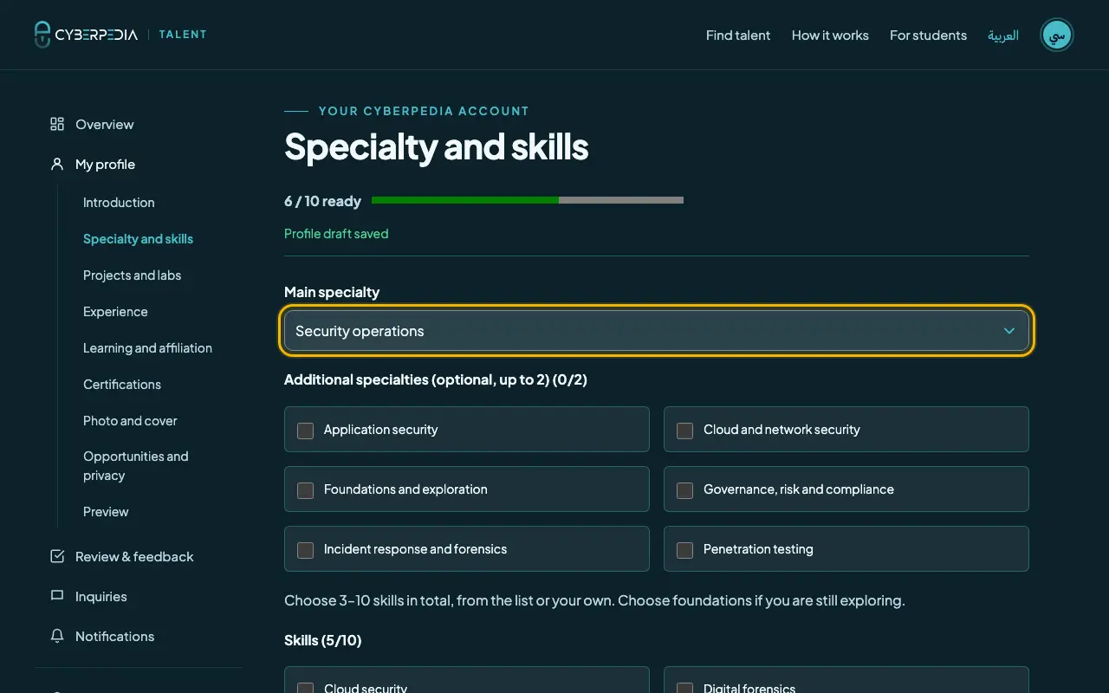Click the Review & feedback checkmark icon
This screenshot has width=1109, height=693.
[x=57, y=556]
